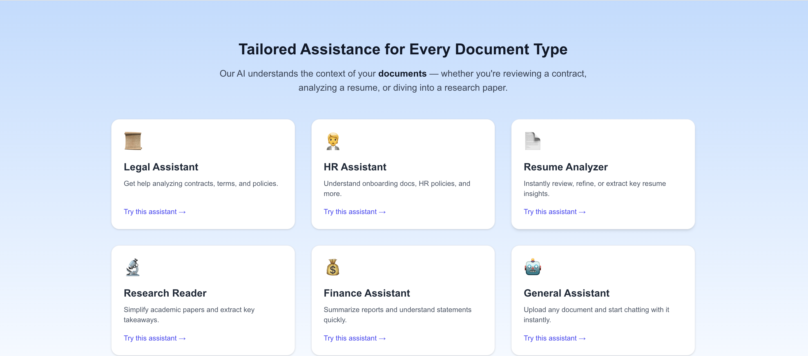The image size is (808, 356).
Task: Follow the Finance Assistant "Try this assistant" link
Action: [x=354, y=338]
